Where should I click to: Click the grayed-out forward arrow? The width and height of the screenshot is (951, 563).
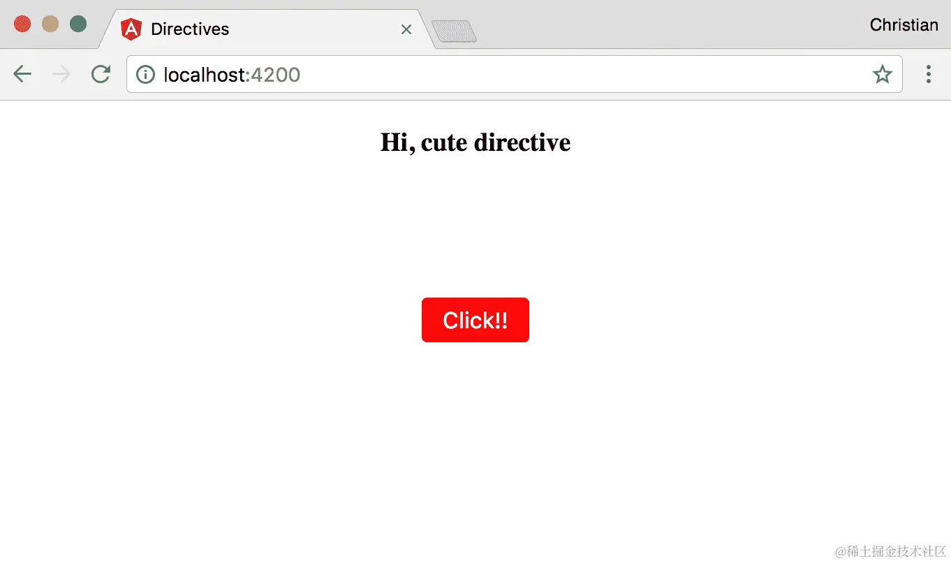pos(61,74)
